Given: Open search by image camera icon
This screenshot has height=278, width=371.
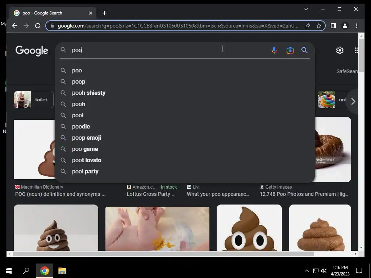Looking at the screenshot, I should tap(290, 50).
